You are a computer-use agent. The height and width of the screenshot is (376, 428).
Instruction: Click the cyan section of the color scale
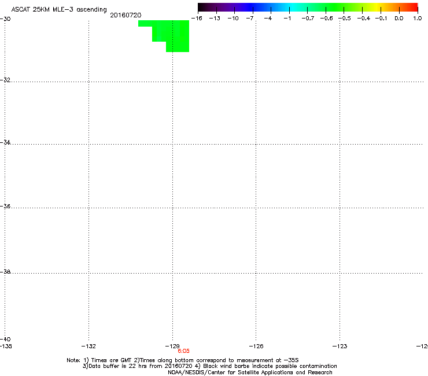(x=292, y=7)
